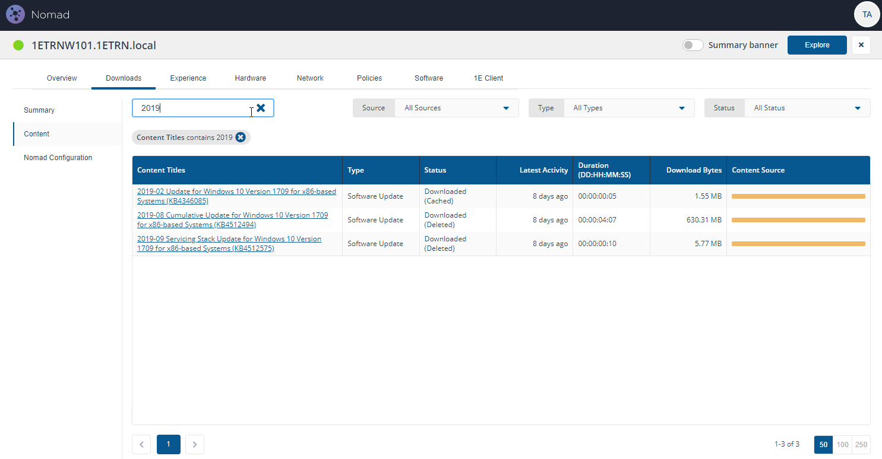Screen dimensions: 882x459
Task: Clear the 2019 search box text
Action: [261, 108]
